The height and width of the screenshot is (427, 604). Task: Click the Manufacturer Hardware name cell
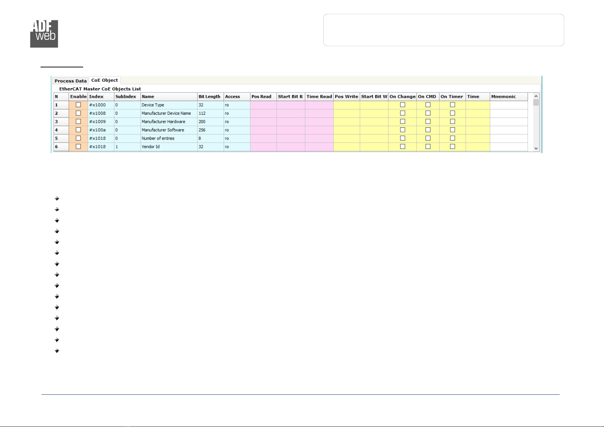169,122
